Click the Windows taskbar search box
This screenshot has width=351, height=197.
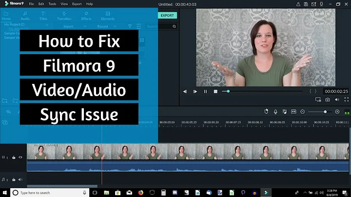point(50,193)
